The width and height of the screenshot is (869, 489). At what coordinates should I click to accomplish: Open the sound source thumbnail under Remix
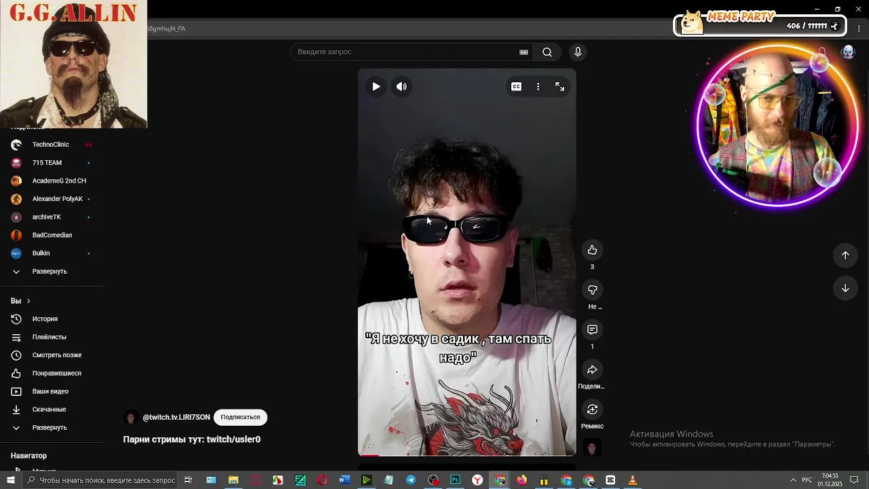click(x=592, y=448)
